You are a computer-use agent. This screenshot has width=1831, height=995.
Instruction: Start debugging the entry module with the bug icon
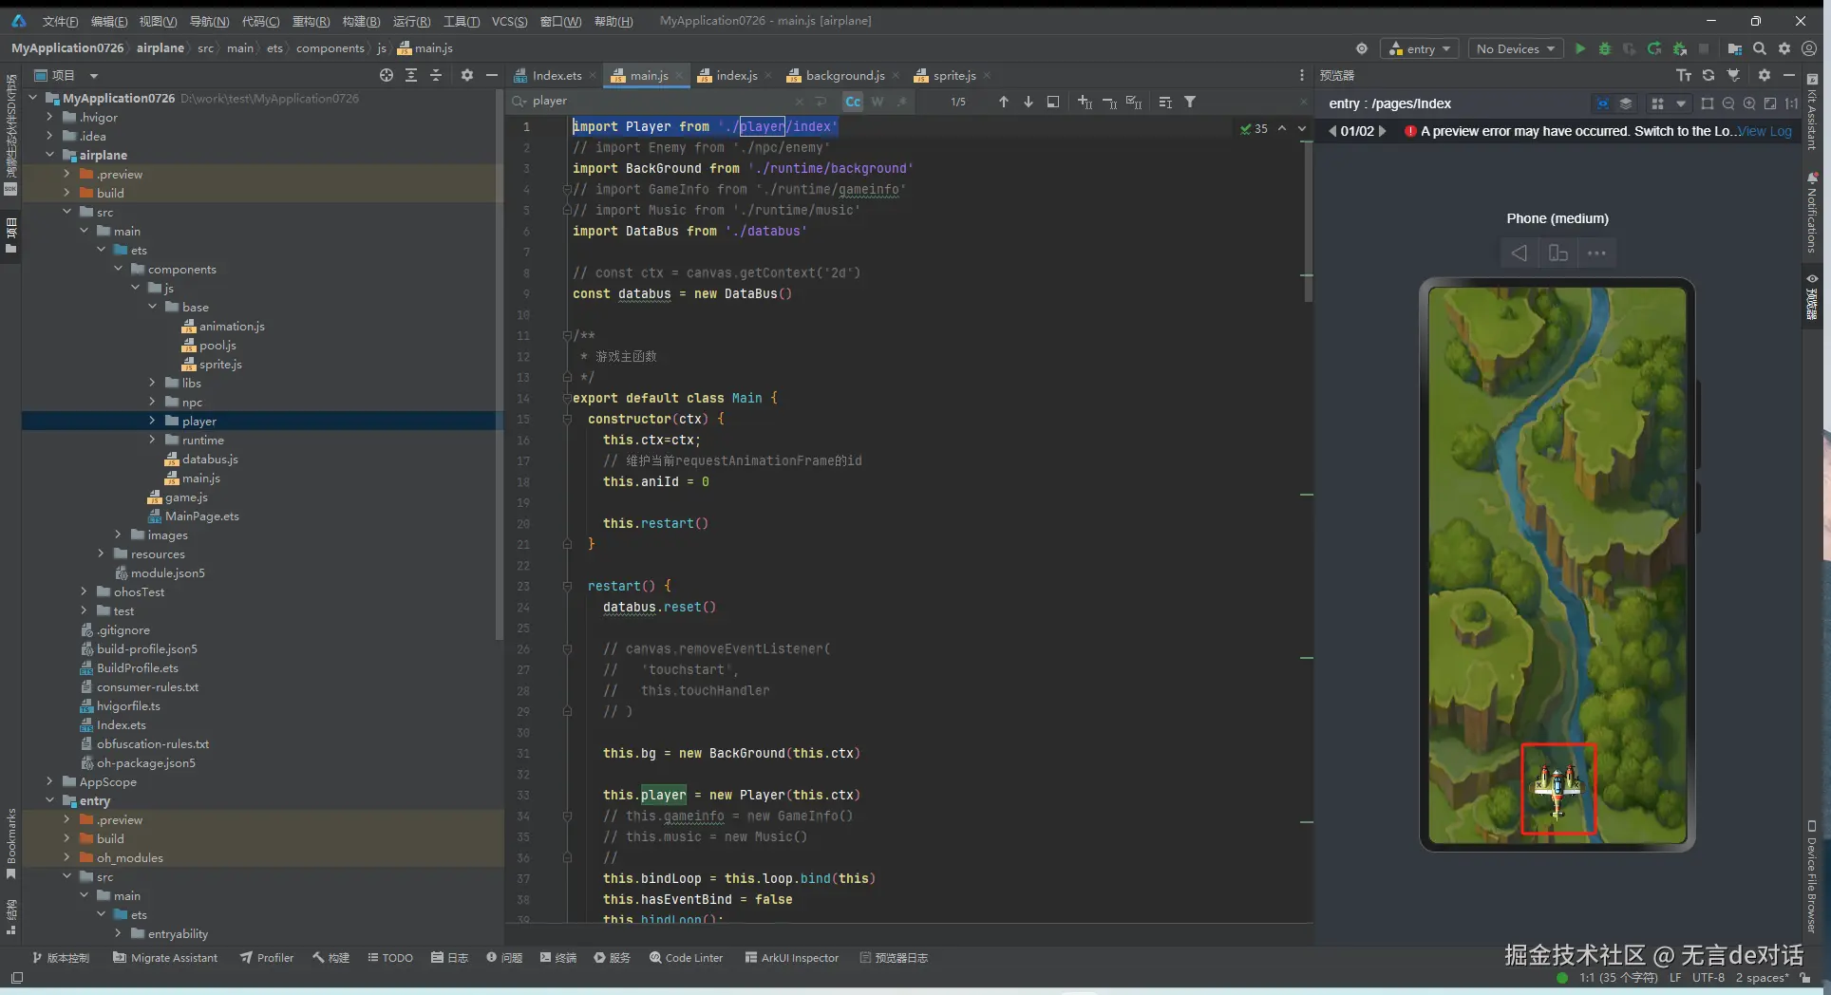[x=1605, y=48]
